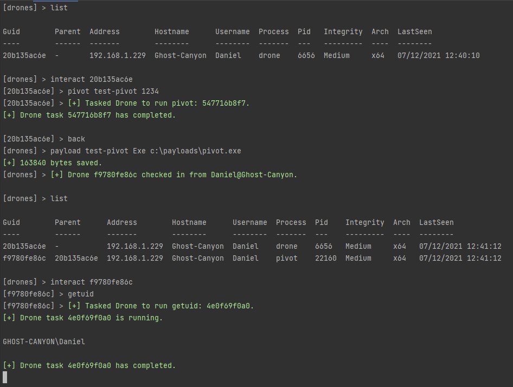Image resolution: width=513 pixels, height=387 pixels.
Task: Click the payload path c:\payloads\pivot.exe
Action: [x=196, y=151]
